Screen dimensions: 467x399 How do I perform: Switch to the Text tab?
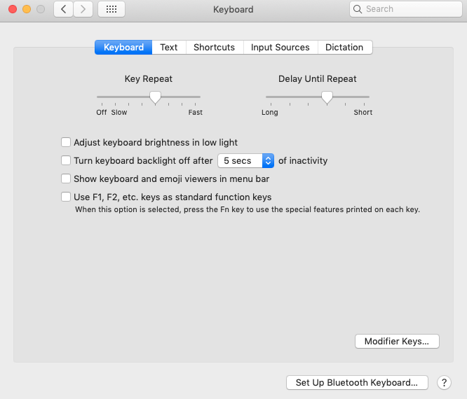coord(169,47)
